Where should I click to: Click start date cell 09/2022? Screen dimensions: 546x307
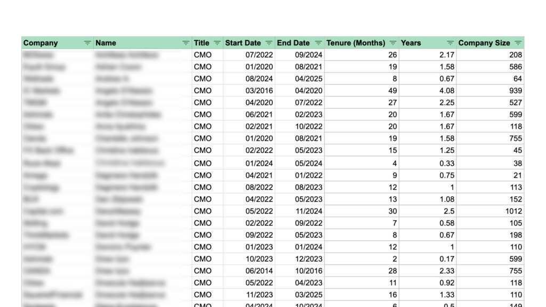point(249,235)
